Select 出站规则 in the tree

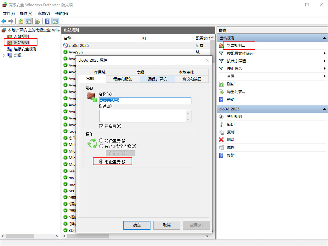21,43
